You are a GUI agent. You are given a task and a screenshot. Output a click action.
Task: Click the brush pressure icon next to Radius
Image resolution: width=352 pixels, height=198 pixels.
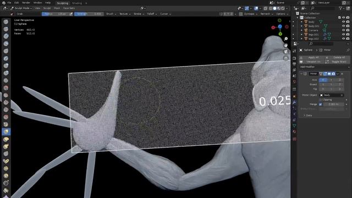(x=71, y=14)
